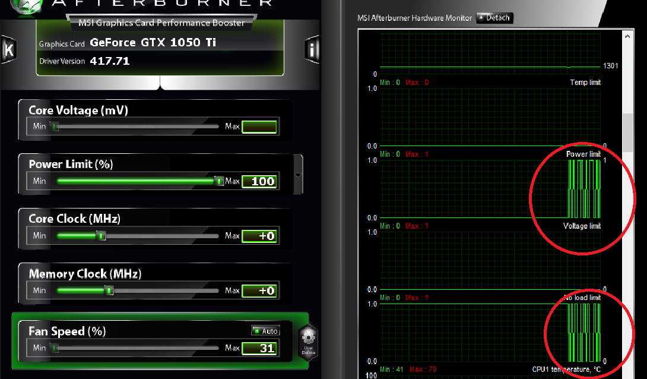647x379 pixels.
Task: Click the Core Clock (MHz) label
Action: click(x=74, y=219)
